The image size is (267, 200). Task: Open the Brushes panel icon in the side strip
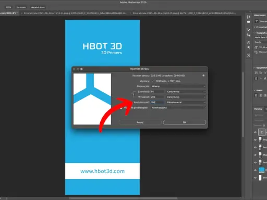point(248,30)
